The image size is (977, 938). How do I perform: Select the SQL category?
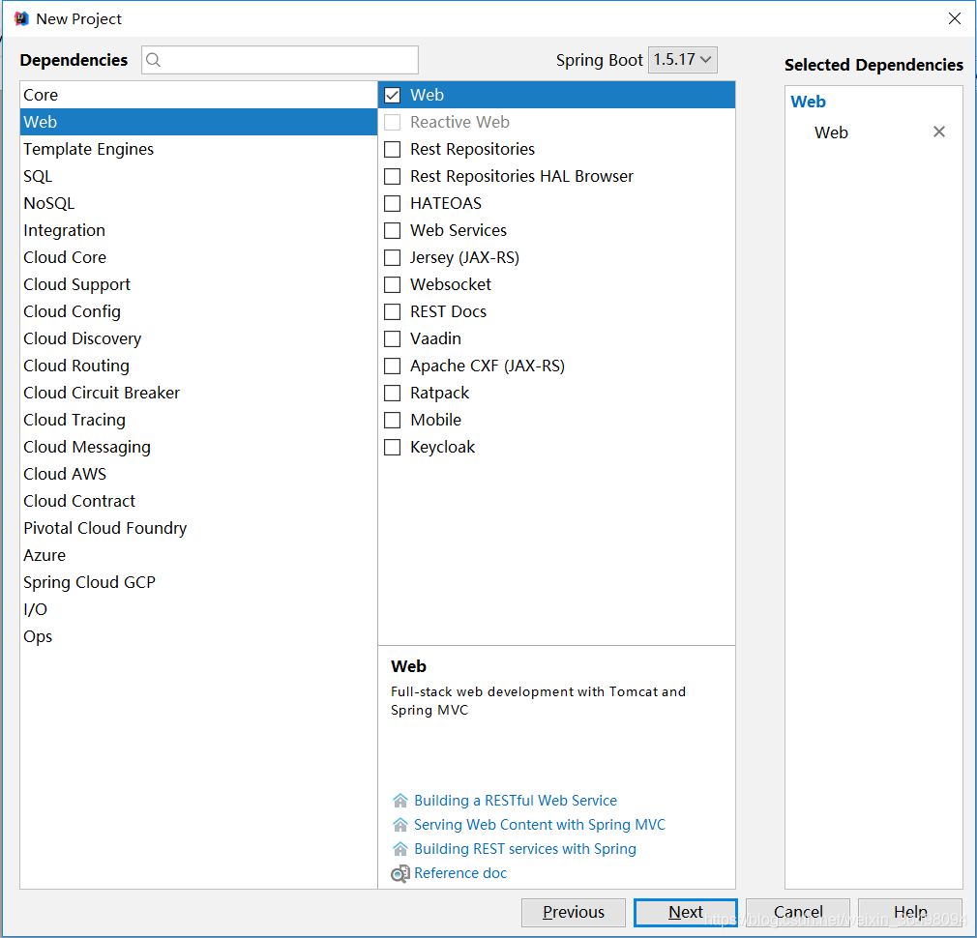point(198,176)
